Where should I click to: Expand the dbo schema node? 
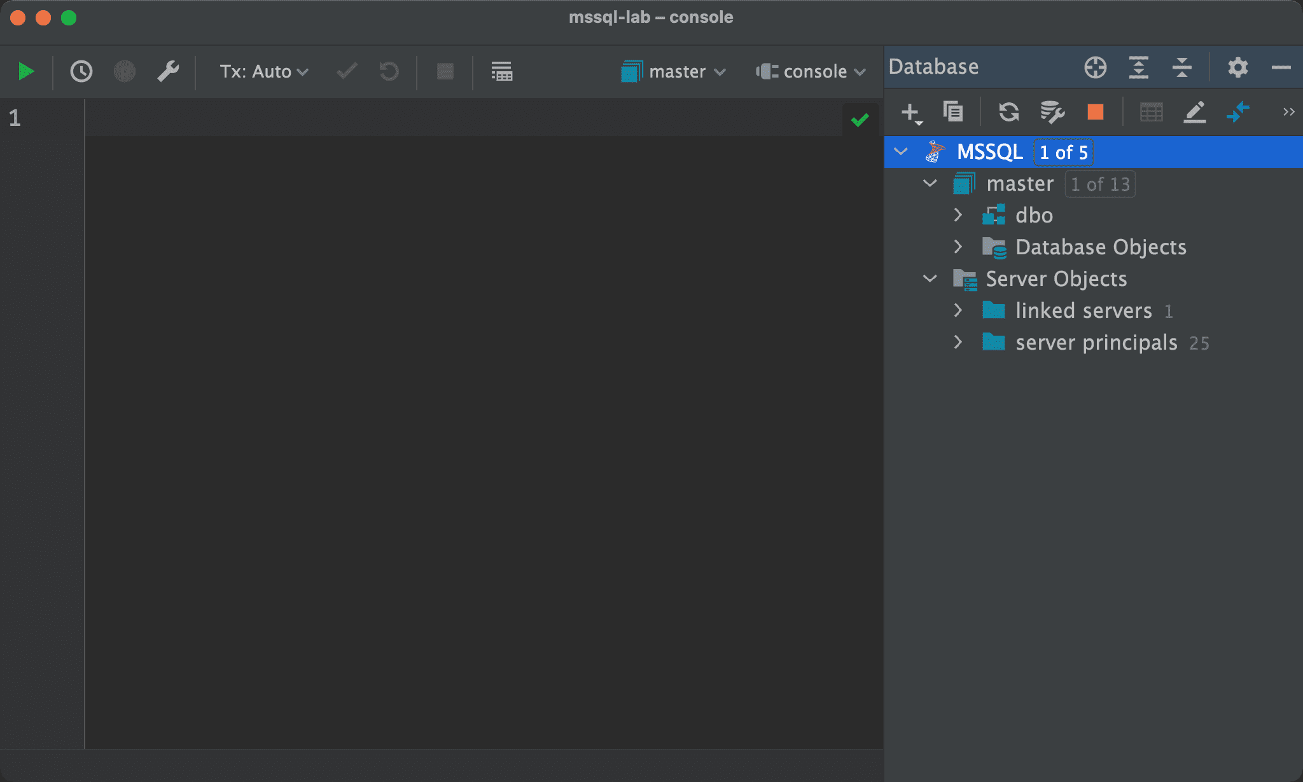pos(958,215)
